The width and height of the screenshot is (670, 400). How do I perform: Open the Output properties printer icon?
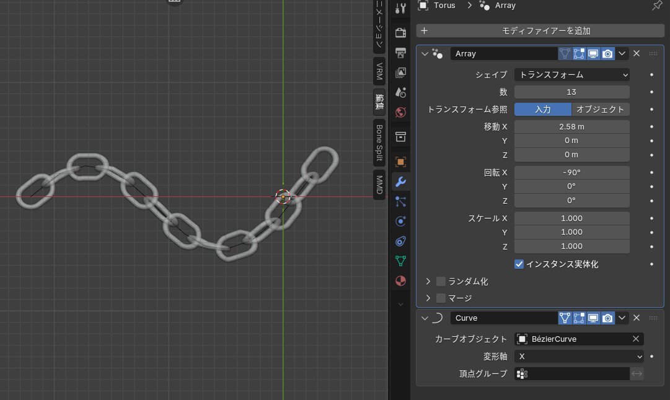pos(400,52)
